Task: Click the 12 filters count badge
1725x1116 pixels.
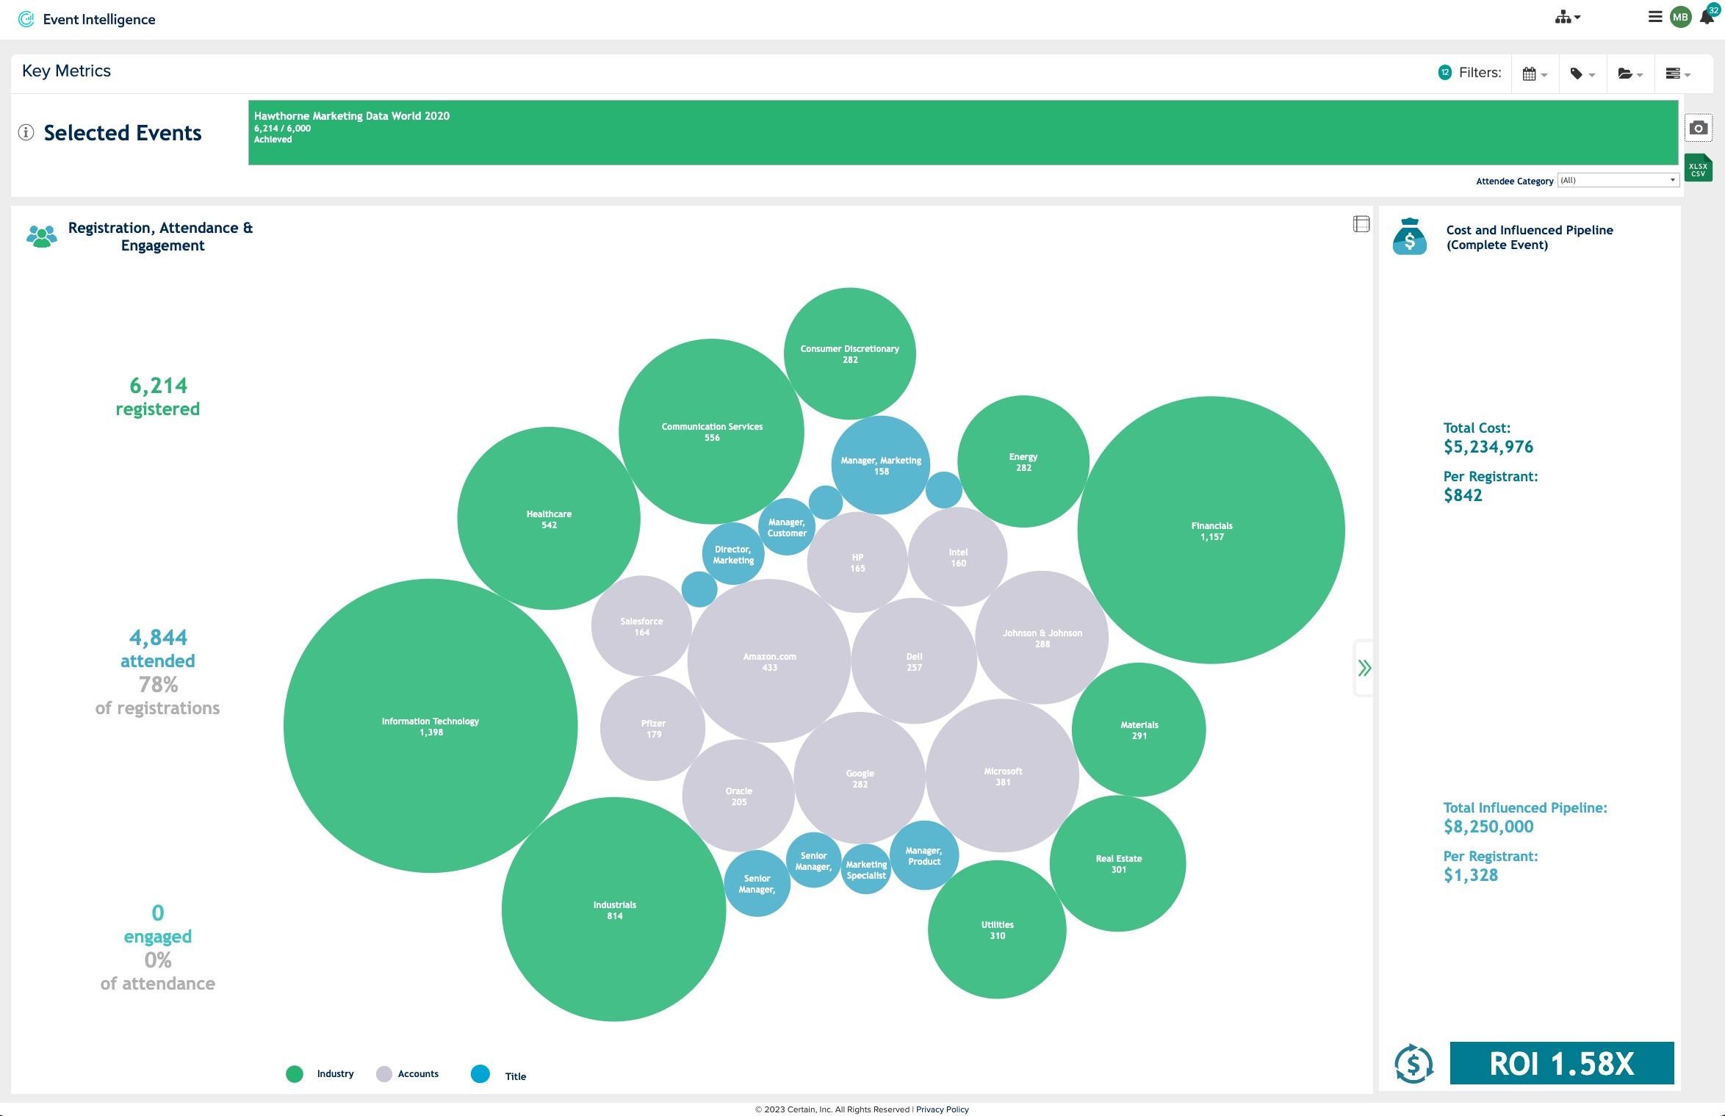Action: (x=1444, y=72)
